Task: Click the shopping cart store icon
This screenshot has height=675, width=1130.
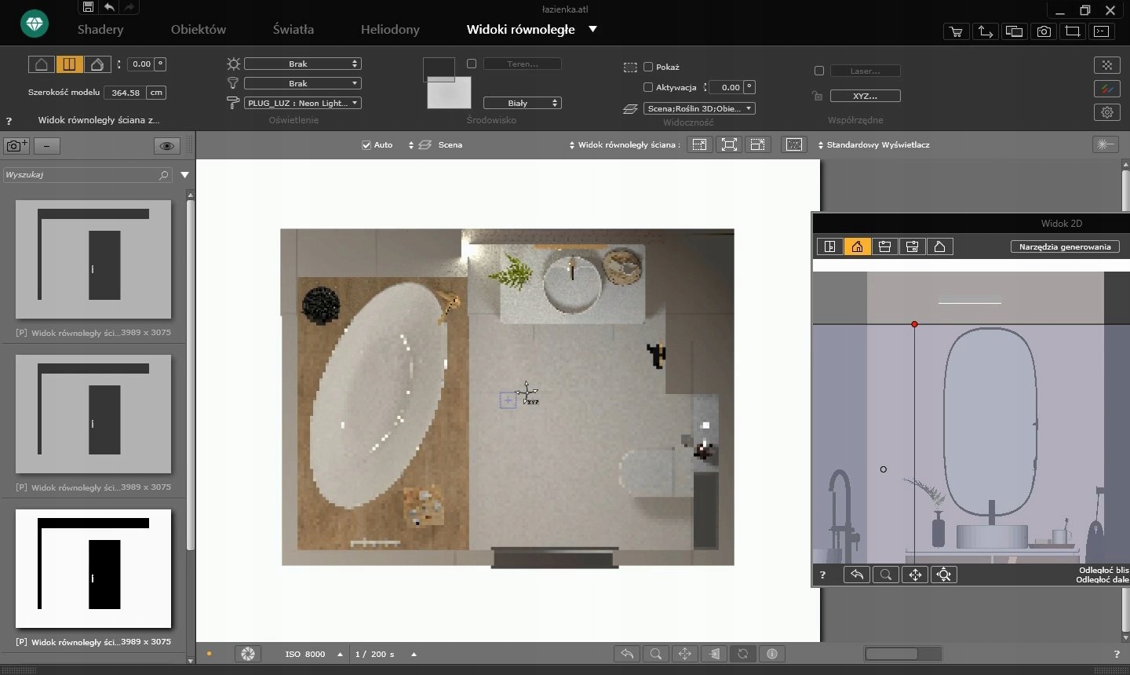Action: (x=956, y=31)
